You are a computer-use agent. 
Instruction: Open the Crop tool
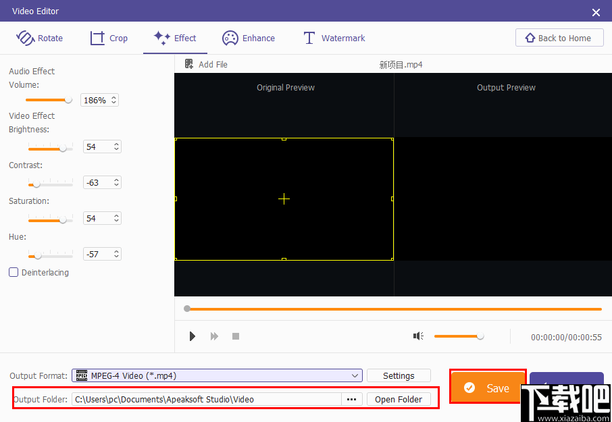[x=109, y=38]
